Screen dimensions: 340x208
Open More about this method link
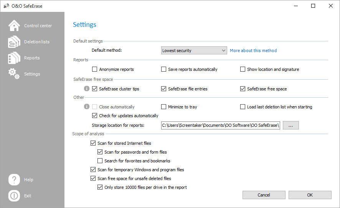pyautogui.click(x=253, y=51)
